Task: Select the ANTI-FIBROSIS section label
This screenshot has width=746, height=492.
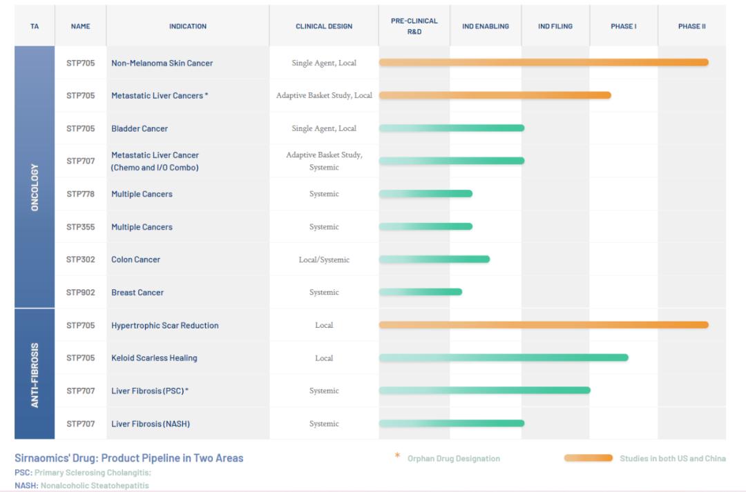Action: [35, 375]
